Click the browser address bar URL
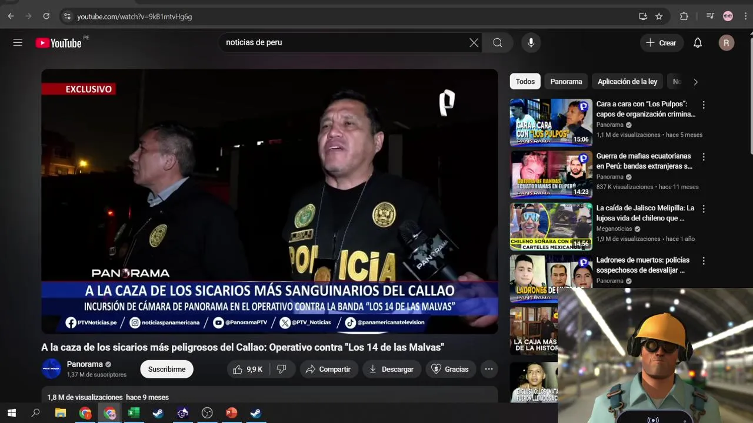Image resolution: width=753 pixels, height=423 pixels. [135, 16]
